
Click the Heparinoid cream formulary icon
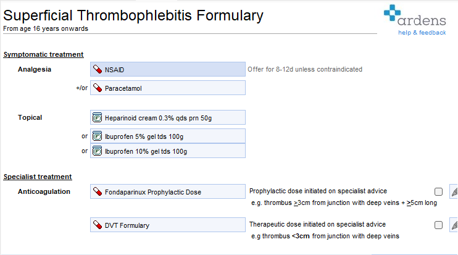click(97, 117)
